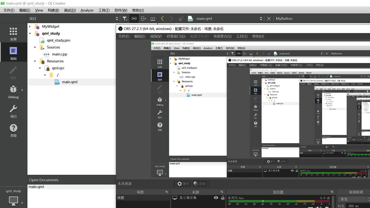
Task: Collapse the qml.qrc node arrow
Action: (40, 68)
